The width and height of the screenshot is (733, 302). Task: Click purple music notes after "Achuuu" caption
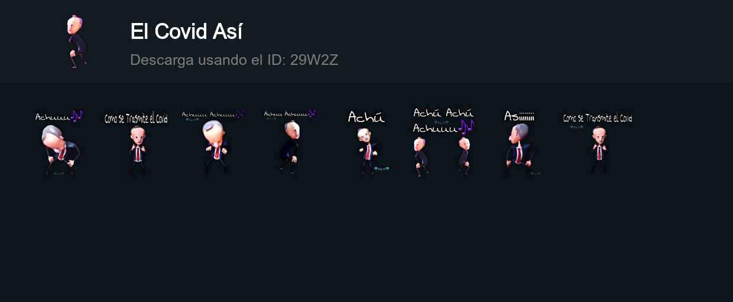pos(466,126)
